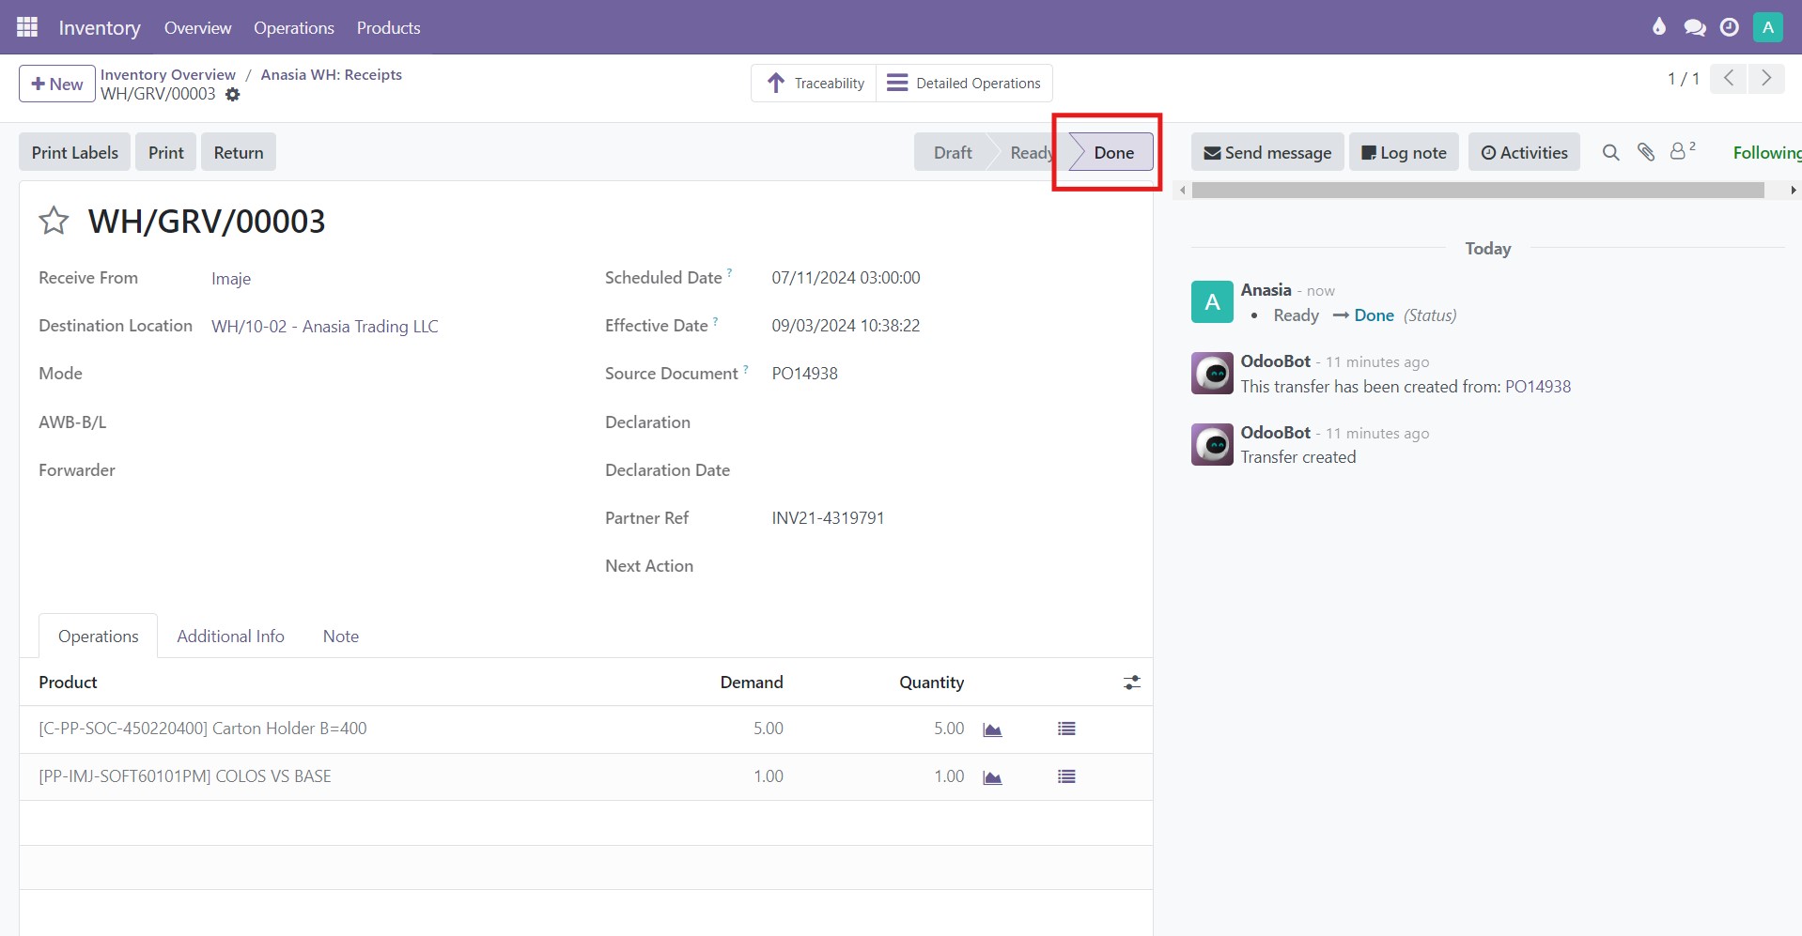
Task: Open the Operations menu
Action: 293,28
